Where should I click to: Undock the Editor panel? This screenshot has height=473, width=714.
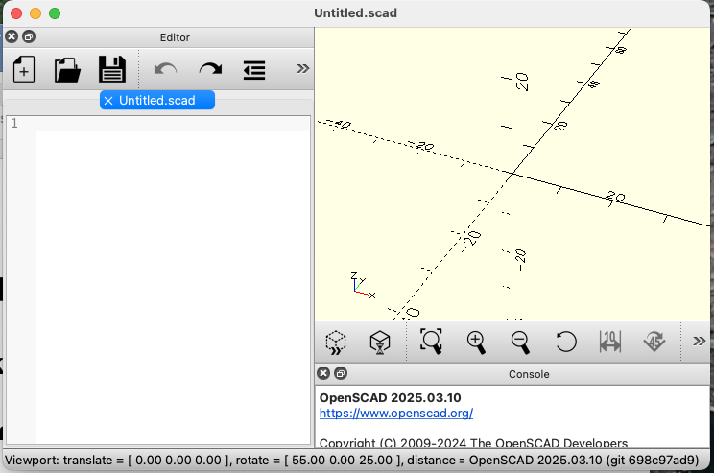pyautogui.click(x=29, y=36)
